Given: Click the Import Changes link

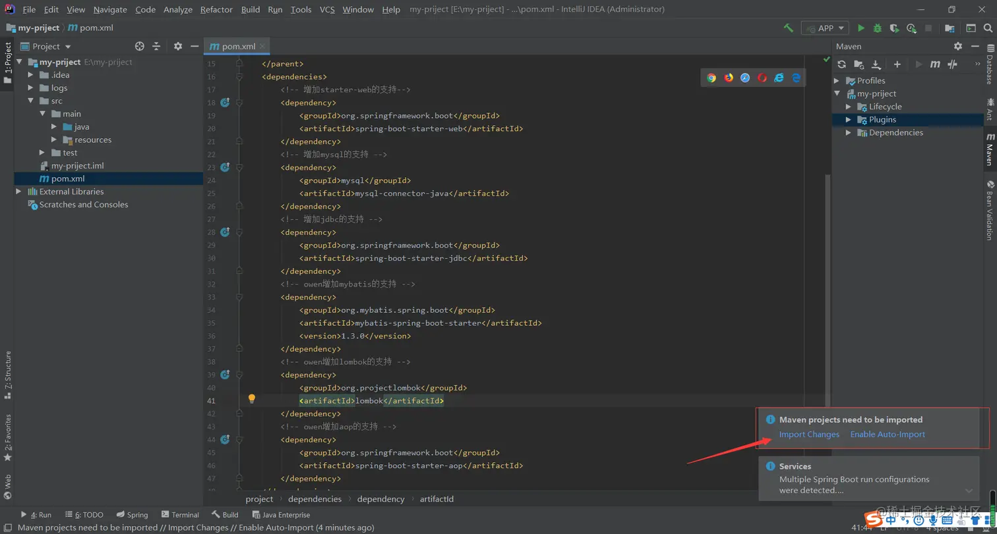Looking at the screenshot, I should coord(809,435).
